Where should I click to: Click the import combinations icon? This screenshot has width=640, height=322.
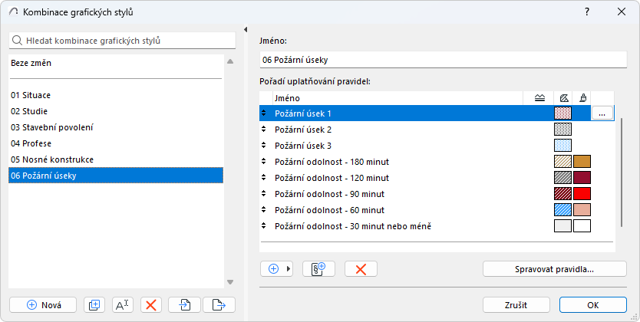185,304
